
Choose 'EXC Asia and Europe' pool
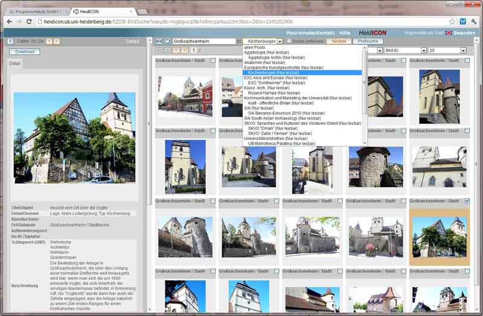coord(276,78)
